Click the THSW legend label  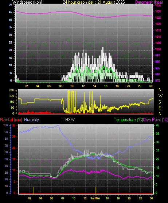[x=69, y=120]
